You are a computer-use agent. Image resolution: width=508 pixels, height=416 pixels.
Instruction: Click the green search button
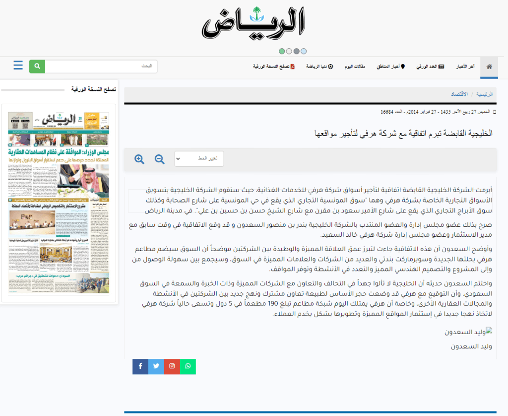coord(37,66)
